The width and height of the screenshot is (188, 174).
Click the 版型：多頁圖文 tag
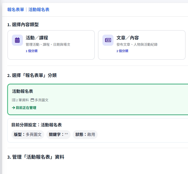click(28, 135)
